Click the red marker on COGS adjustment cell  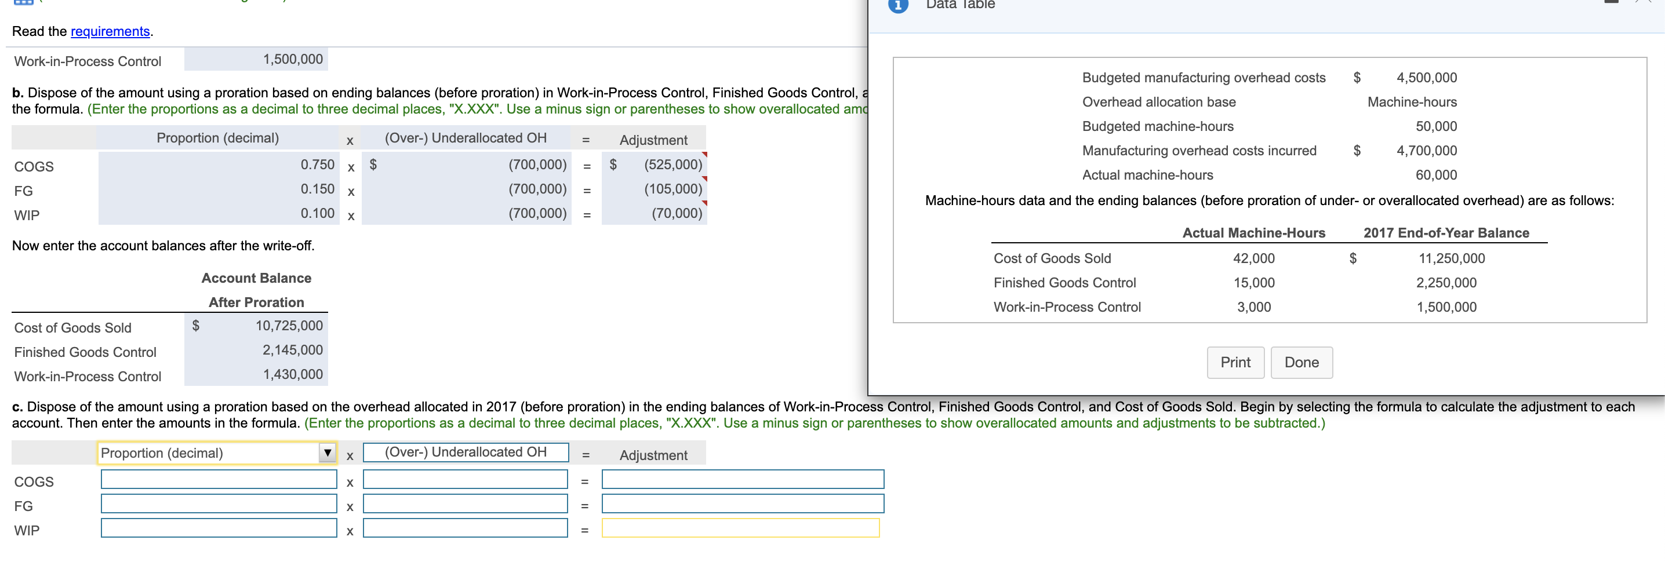pyautogui.click(x=704, y=154)
